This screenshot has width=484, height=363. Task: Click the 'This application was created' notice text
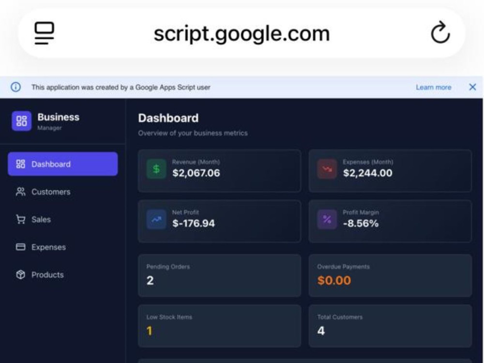(121, 87)
